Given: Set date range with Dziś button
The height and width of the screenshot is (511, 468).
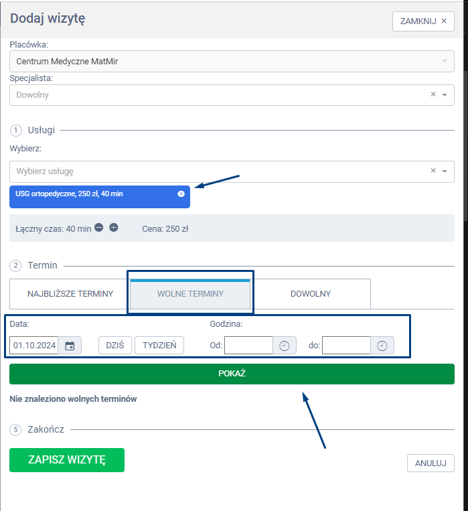Looking at the screenshot, I should click(115, 346).
